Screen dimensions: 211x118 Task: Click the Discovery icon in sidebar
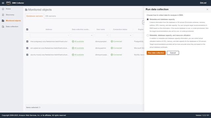pos(3,15)
